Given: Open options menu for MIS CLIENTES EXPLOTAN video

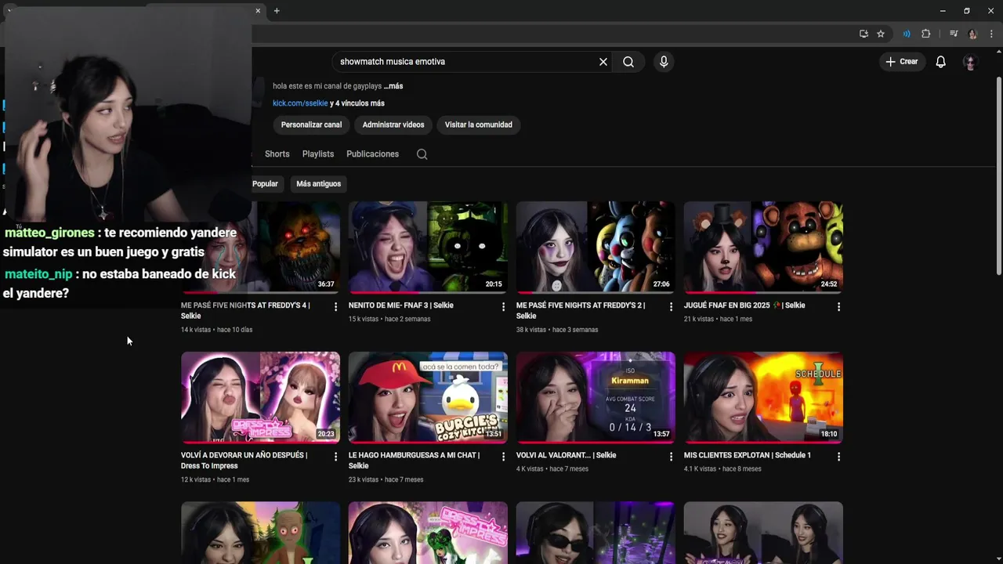Looking at the screenshot, I should pyautogui.click(x=838, y=457).
